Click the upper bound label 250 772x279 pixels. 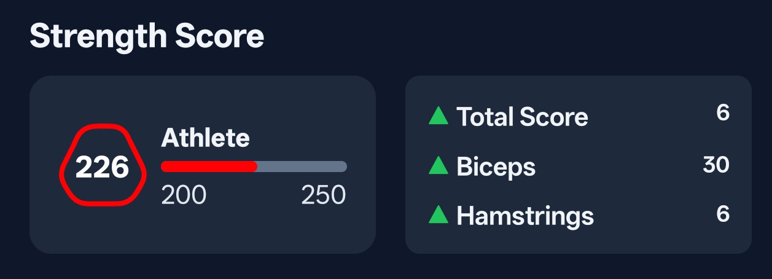tap(324, 195)
